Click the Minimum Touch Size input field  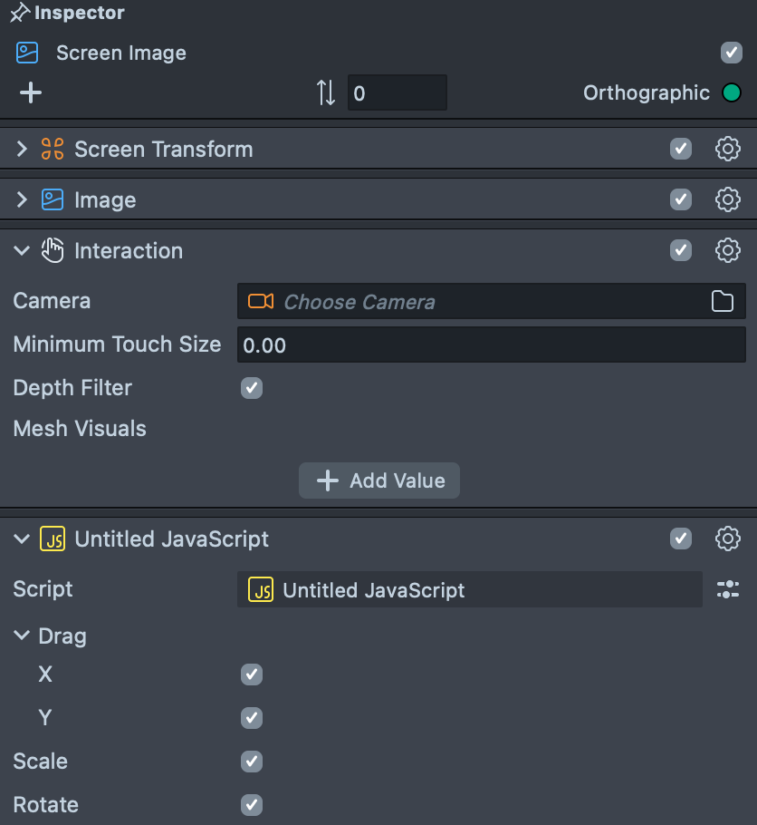click(x=491, y=345)
